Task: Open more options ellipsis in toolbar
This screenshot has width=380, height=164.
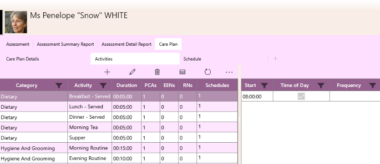Action: (x=229, y=72)
